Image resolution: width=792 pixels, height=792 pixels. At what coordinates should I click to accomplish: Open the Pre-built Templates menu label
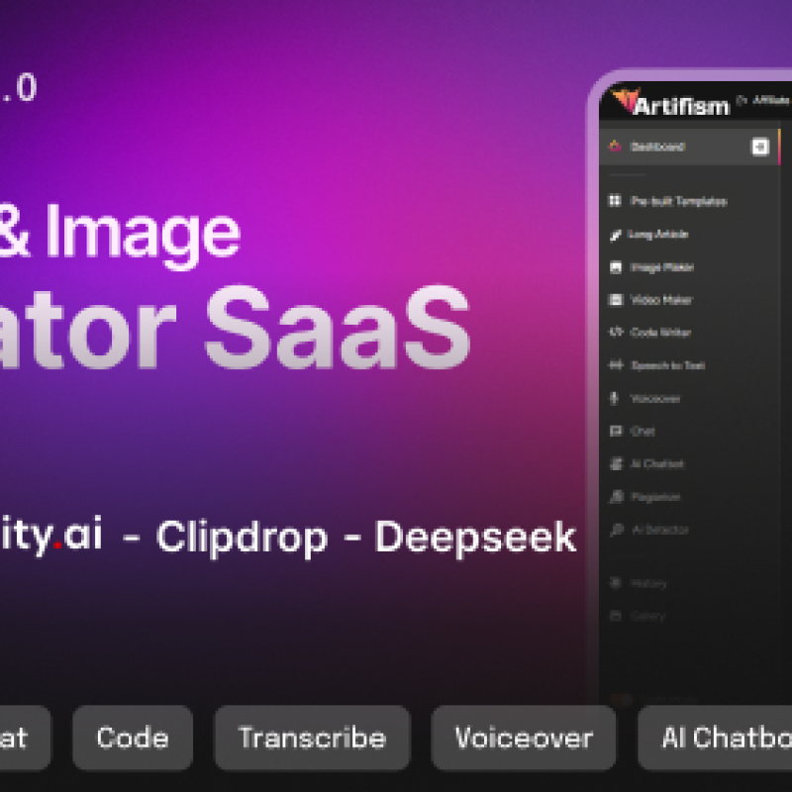679,201
